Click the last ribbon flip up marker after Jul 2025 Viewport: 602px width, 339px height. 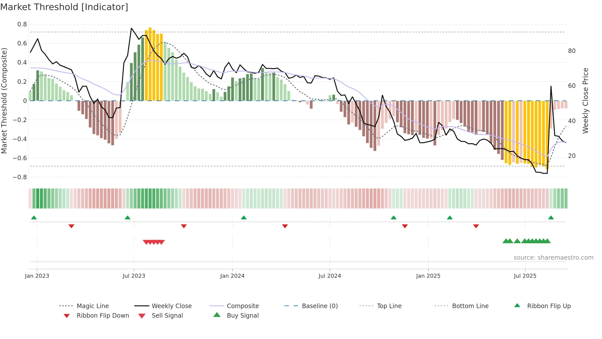[x=551, y=217]
